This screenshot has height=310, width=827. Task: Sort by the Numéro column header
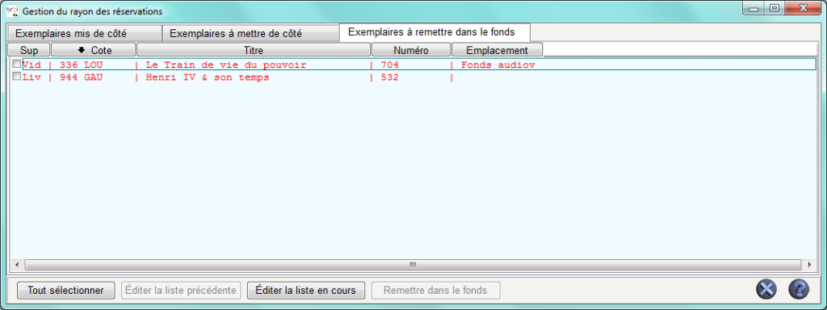point(411,49)
